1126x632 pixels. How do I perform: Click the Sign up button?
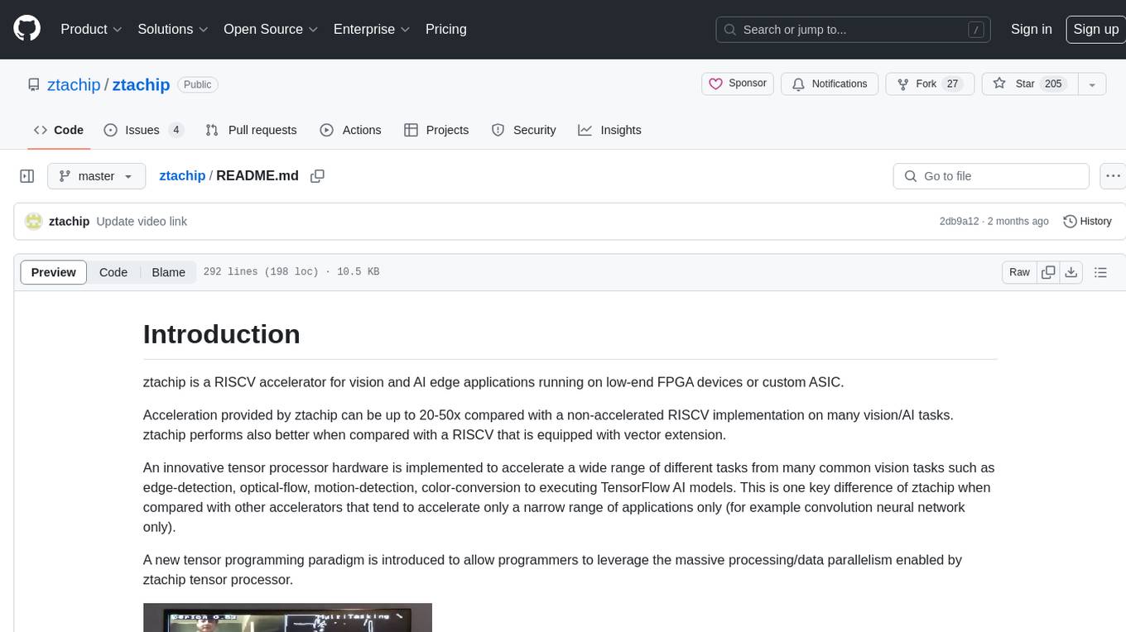pos(1095,29)
